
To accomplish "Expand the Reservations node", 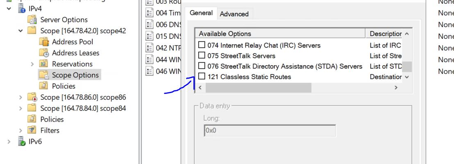I will pos(32,64).
